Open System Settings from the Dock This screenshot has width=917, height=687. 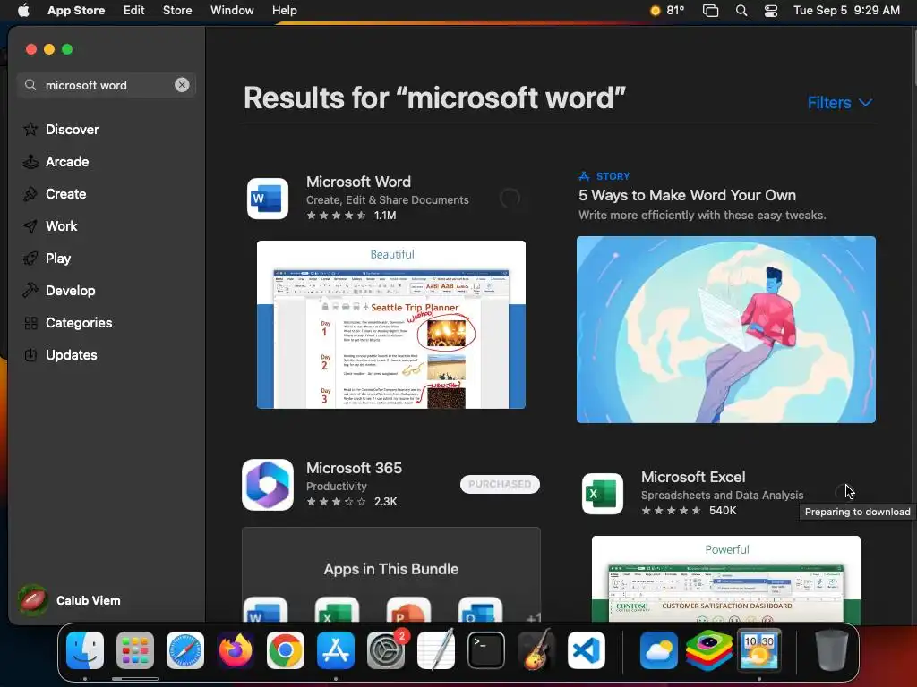point(386,650)
